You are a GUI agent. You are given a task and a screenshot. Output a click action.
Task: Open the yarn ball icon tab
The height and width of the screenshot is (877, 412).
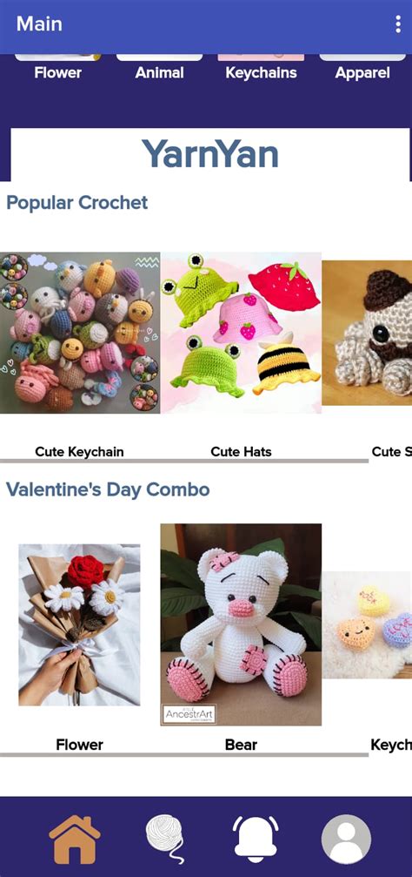(x=165, y=839)
